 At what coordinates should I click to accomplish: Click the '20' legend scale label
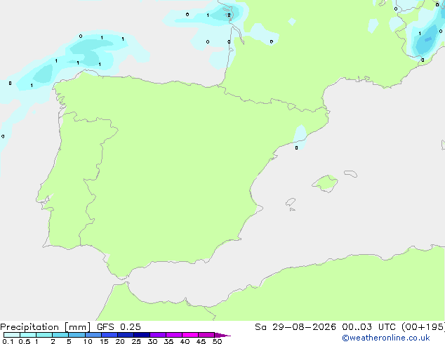[120, 341]
